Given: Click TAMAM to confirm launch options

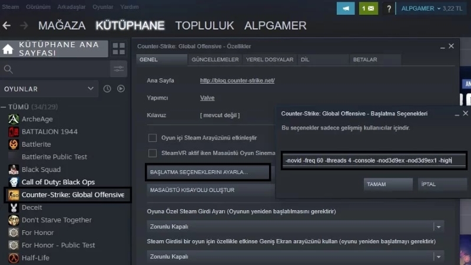Looking at the screenshot, I should pos(388,184).
